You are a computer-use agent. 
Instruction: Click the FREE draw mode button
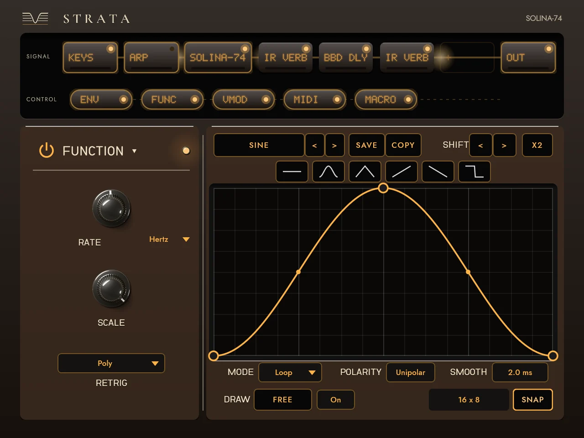click(x=282, y=400)
